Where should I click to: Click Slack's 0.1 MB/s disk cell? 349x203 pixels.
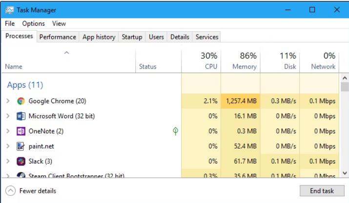coord(280,161)
